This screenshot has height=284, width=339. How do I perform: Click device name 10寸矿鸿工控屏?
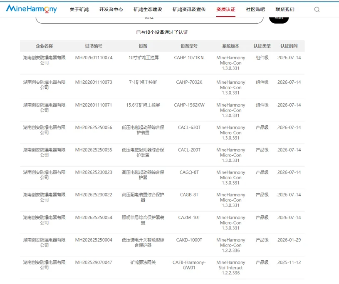pyautogui.click(x=144, y=57)
